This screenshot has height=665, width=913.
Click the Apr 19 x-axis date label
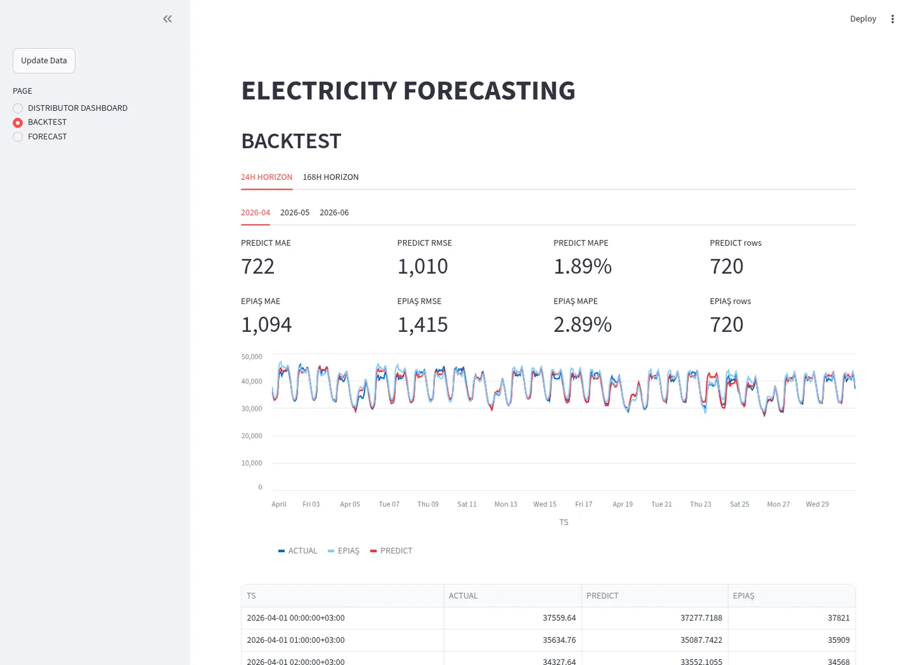point(623,505)
